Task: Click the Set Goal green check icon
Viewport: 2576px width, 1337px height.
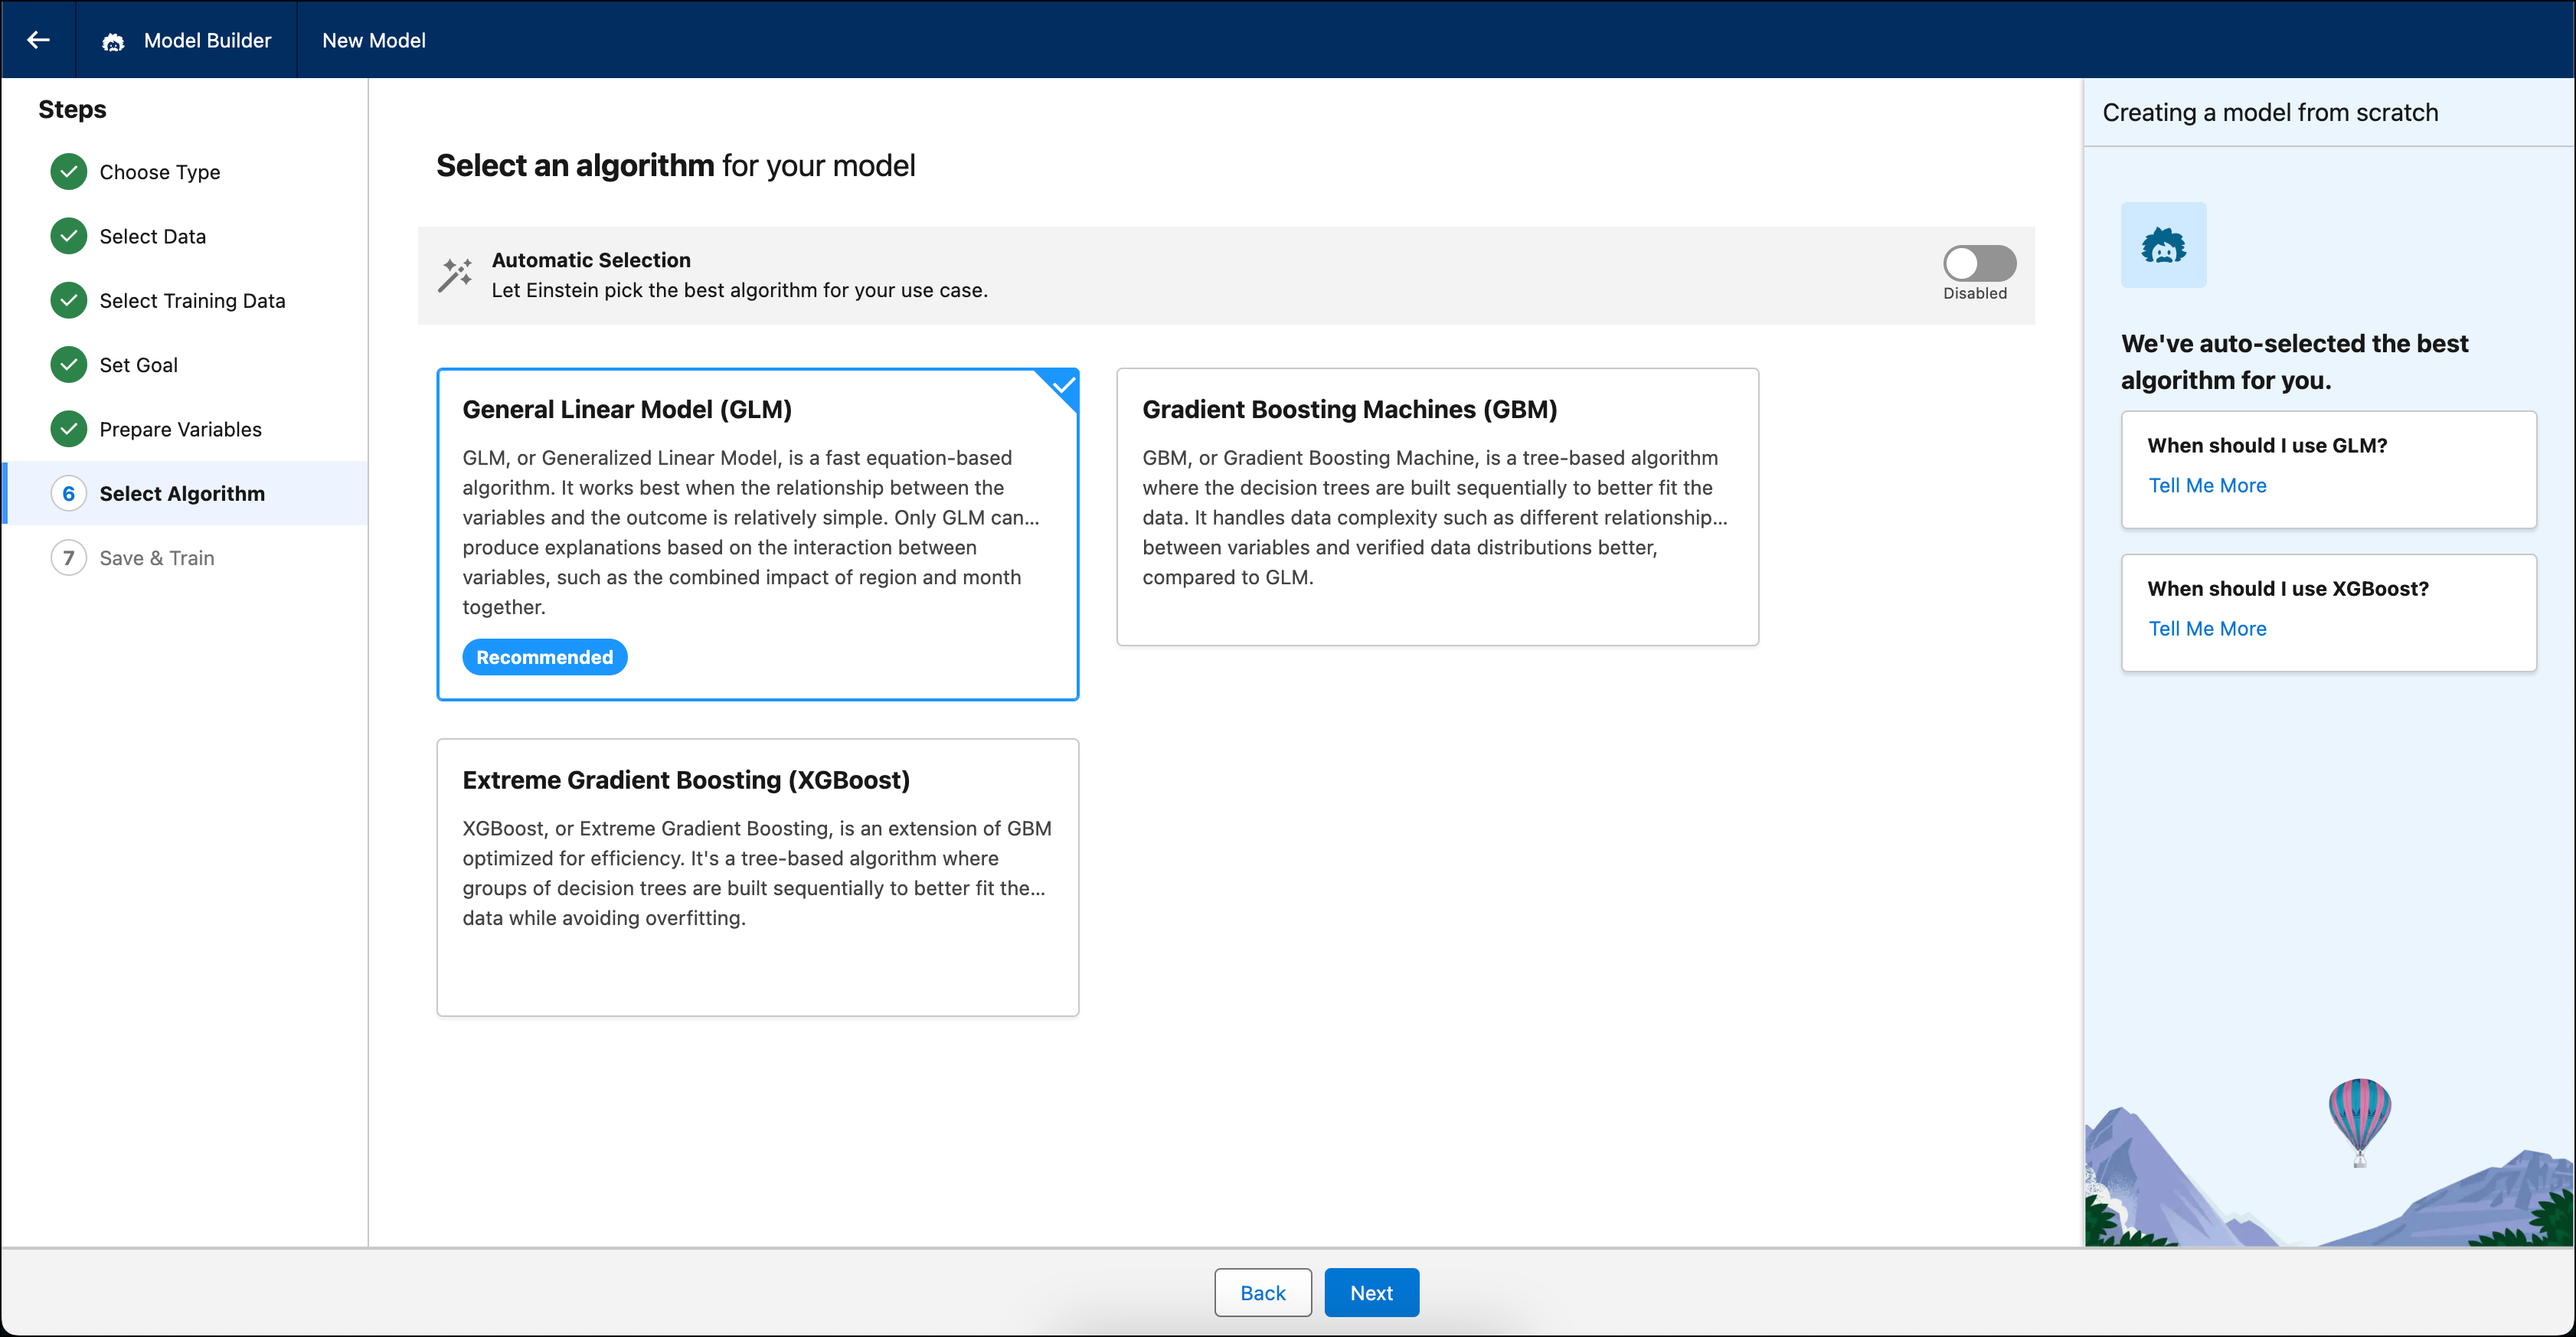Action: (68, 365)
